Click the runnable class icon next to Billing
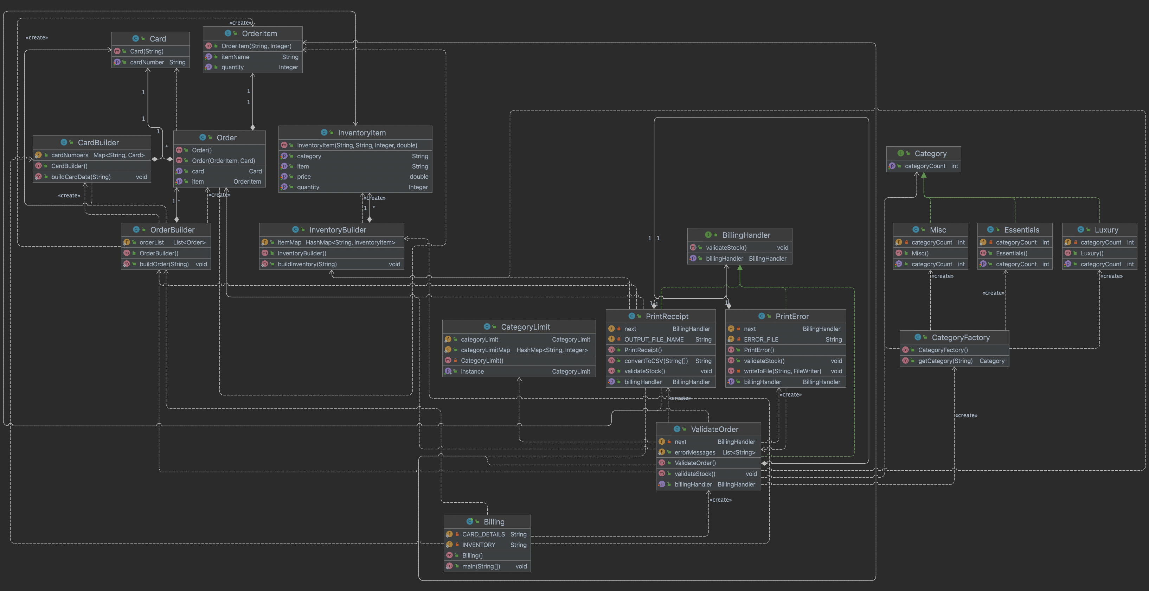 (470, 521)
